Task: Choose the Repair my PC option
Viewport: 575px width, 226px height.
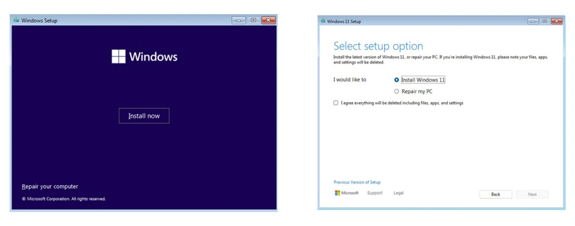Action: pos(397,91)
